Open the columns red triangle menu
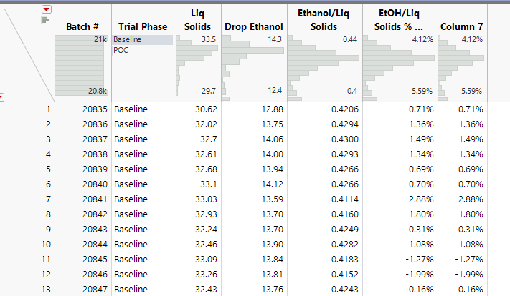Screen dimensions: 510x296 (x=47, y=9)
